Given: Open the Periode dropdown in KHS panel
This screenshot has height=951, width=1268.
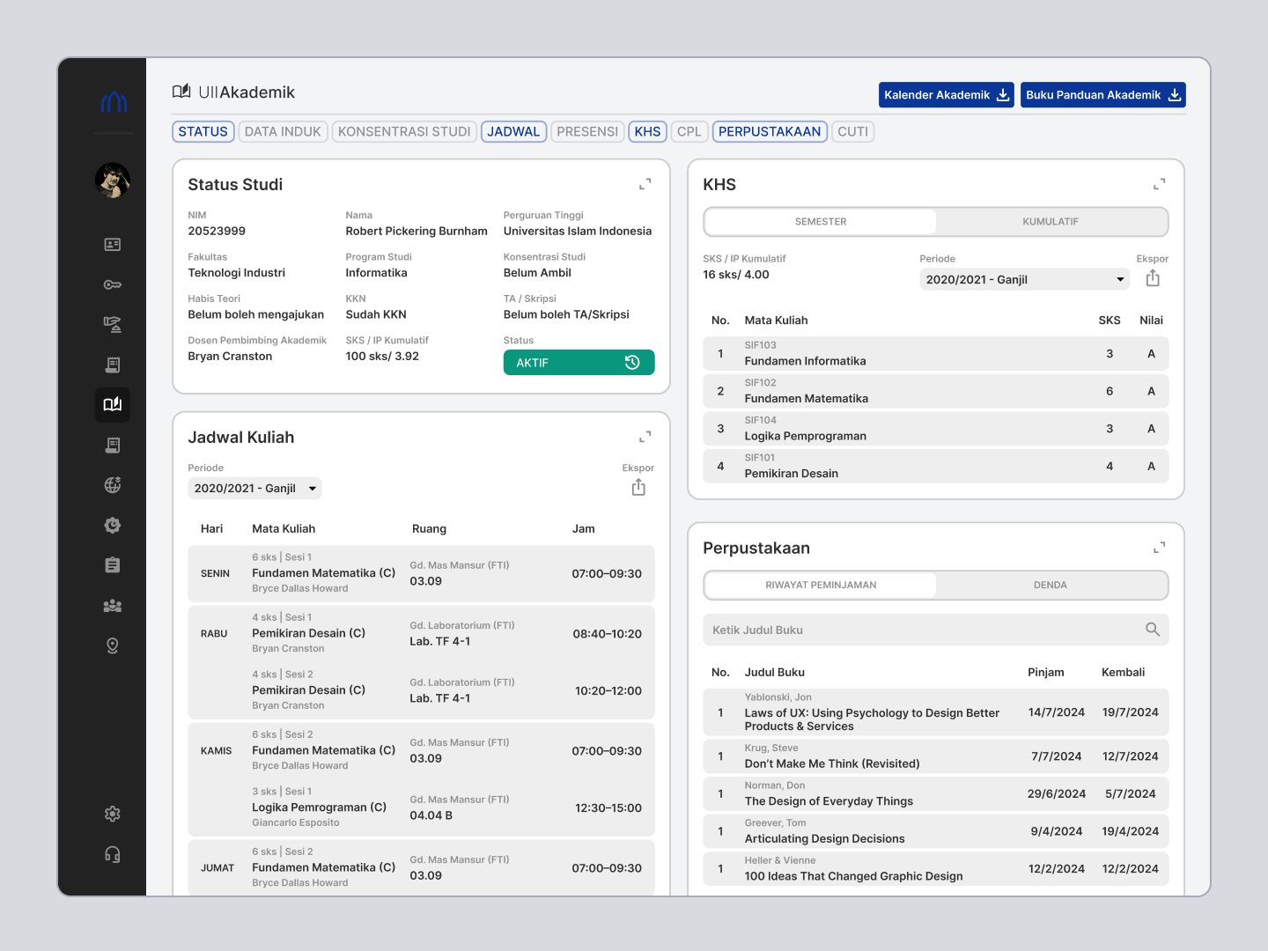Looking at the screenshot, I should coord(1024,279).
